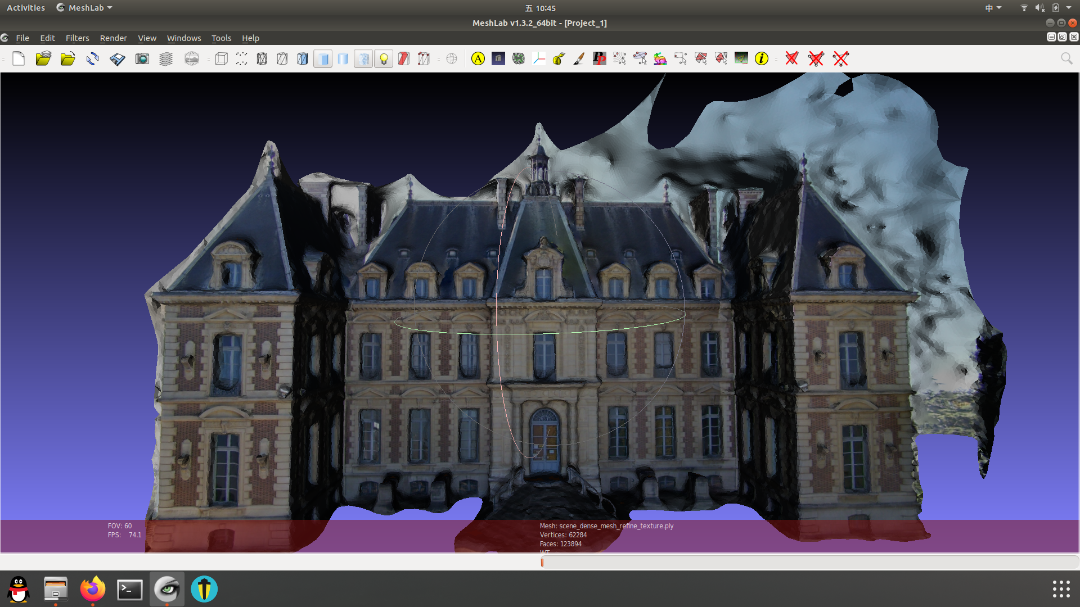
Task: Select the Z-painting brush tool
Action: 579,58
